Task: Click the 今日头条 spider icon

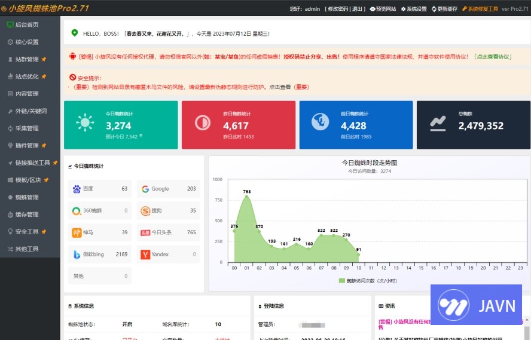Action: click(145, 232)
